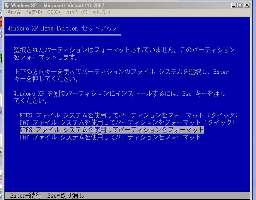Maximize the Virtual PC window
This screenshot has height=200, width=256.
(240, 5)
